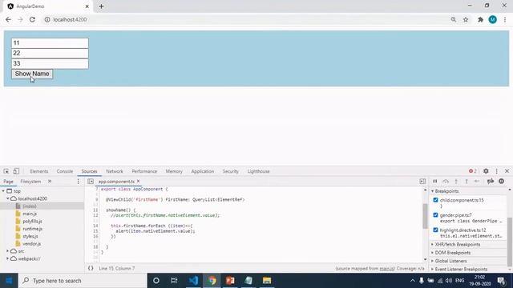Open vendor.js in the file tree
This screenshot has width=513, height=288.
pos(32,243)
